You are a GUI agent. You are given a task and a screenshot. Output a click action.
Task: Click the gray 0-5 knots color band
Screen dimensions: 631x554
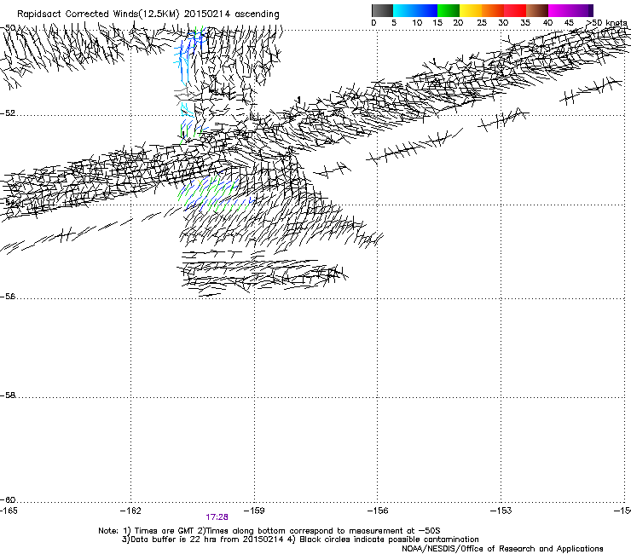[382, 10]
